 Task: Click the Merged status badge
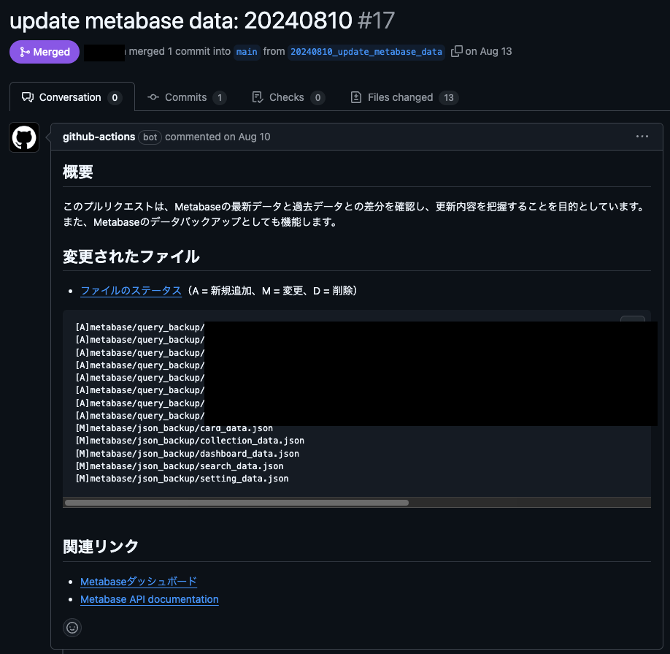click(x=45, y=52)
